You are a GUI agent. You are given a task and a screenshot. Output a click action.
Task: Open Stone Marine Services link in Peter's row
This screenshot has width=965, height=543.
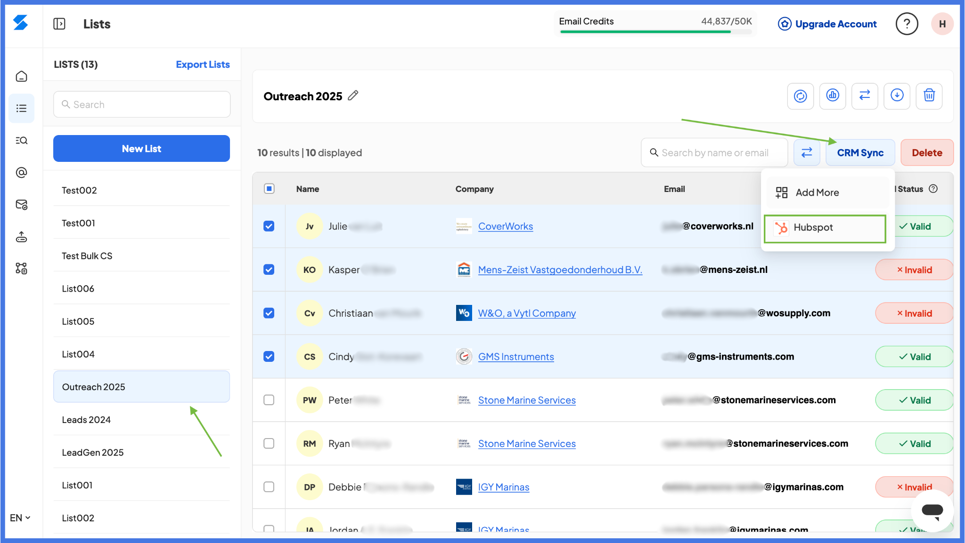[527, 400]
